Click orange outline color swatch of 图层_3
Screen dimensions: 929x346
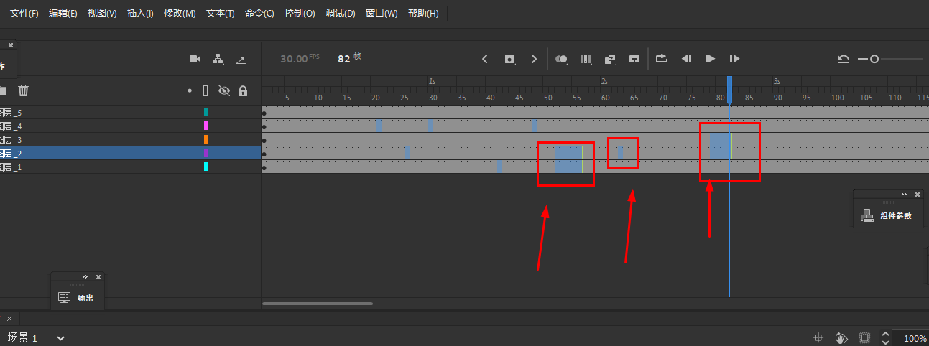point(205,139)
